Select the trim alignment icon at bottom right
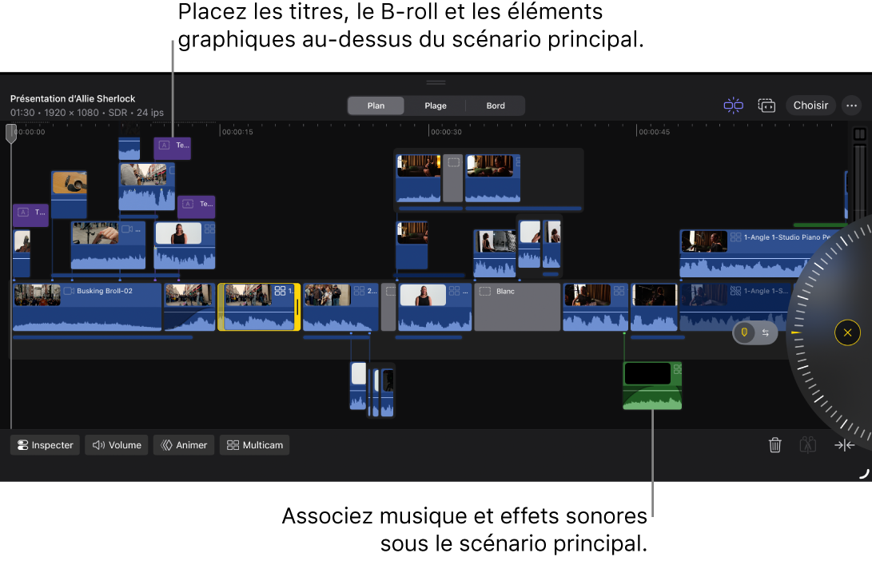Viewport: 872px width, 561px height. click(x=844, y=445)
